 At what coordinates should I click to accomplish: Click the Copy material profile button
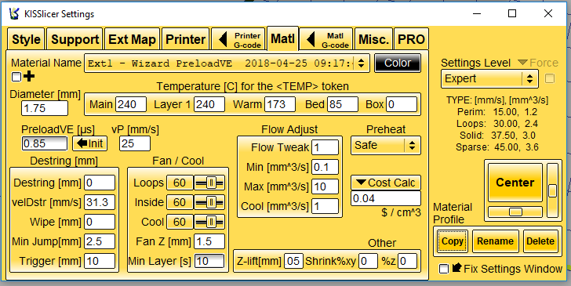point(453,241)
